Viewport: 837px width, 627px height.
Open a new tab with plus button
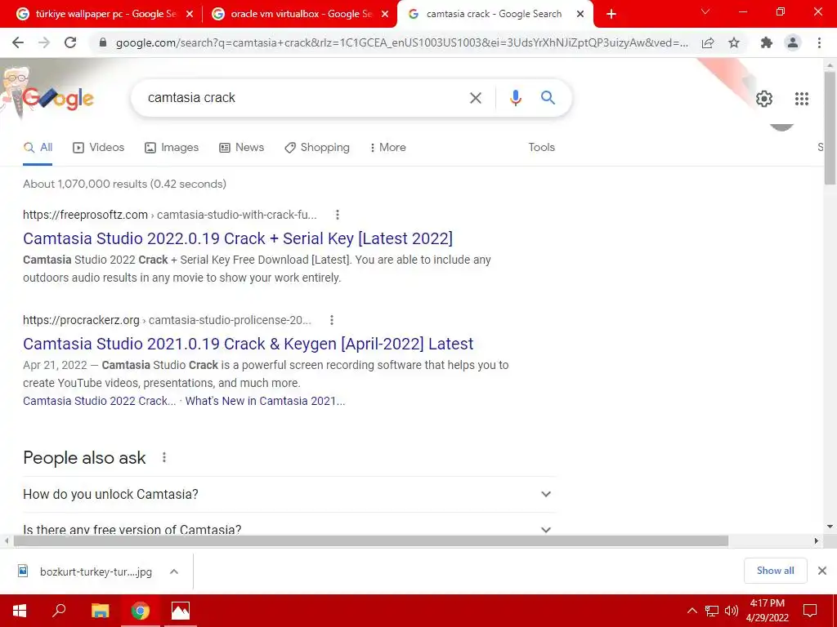click(611, 15)
